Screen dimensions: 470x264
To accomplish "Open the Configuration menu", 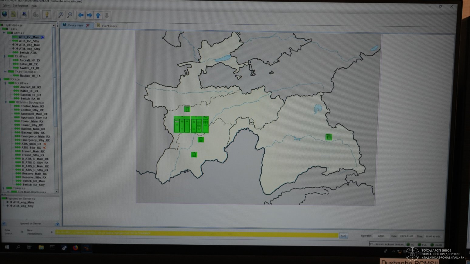I will pos(21,6).
